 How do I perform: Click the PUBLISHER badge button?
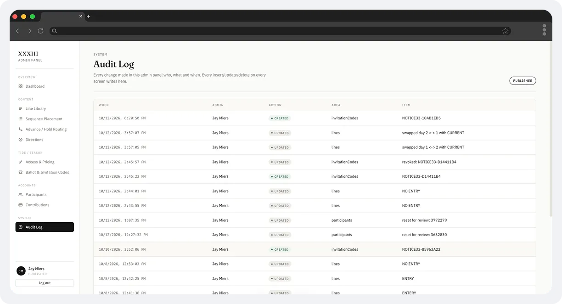click(523, 81)
